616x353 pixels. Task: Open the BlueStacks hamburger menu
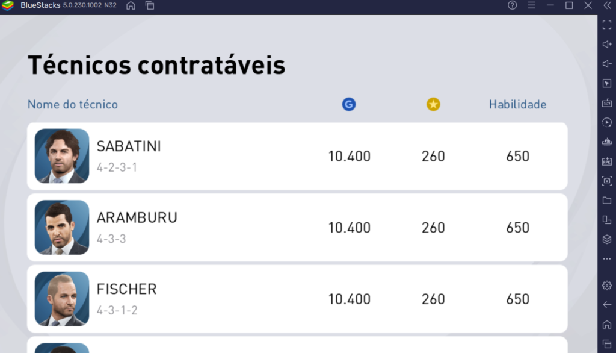pos(532,5)
